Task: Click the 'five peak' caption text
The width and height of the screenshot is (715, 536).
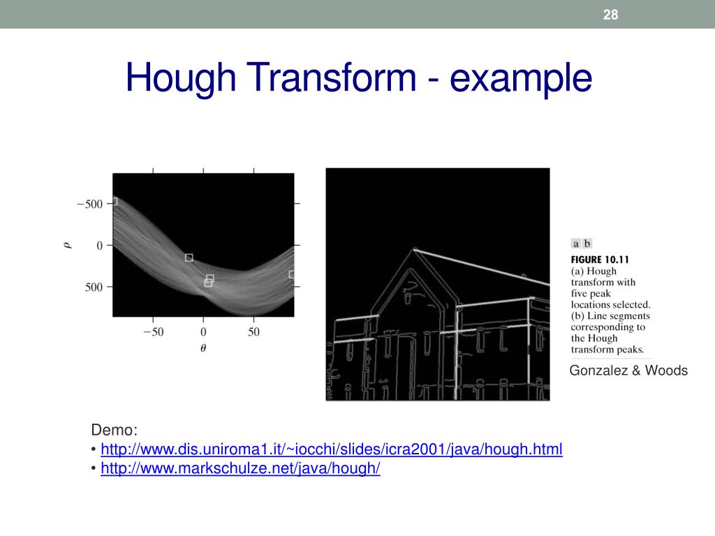Action: [x=591, y=294]
